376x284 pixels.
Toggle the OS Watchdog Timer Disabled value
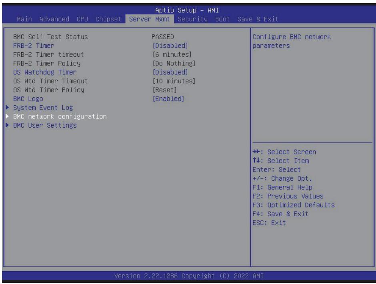(170, 72)
